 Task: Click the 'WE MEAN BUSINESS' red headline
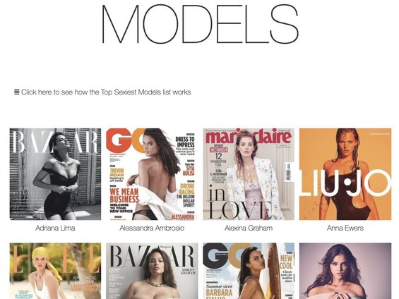(124, 195)
